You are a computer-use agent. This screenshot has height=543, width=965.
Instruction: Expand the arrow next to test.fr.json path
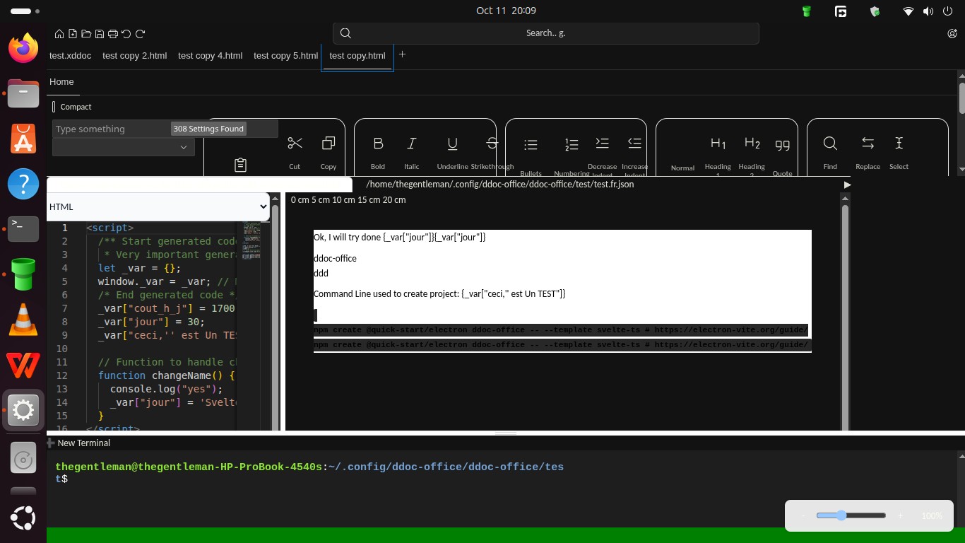click(x=848, y=185)
